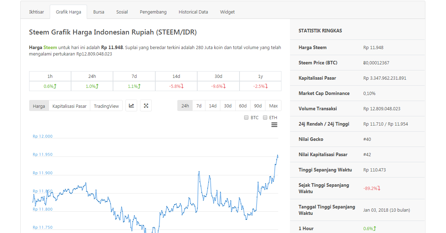Viewport: 446px width, 233px height.
Task: Open the chart hamburger context menu
Action: click(274, 125)
